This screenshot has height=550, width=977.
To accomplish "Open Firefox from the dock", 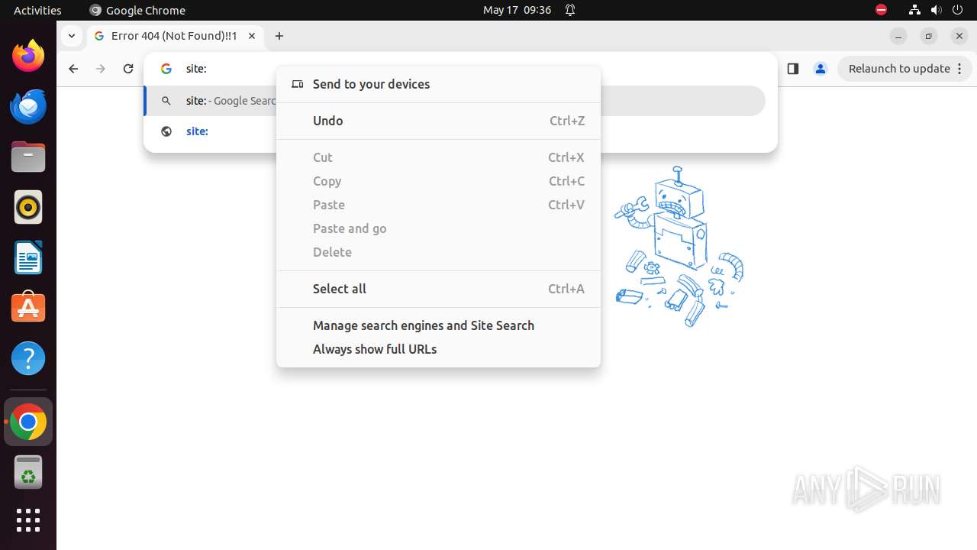I will click(x=28, y=56).
